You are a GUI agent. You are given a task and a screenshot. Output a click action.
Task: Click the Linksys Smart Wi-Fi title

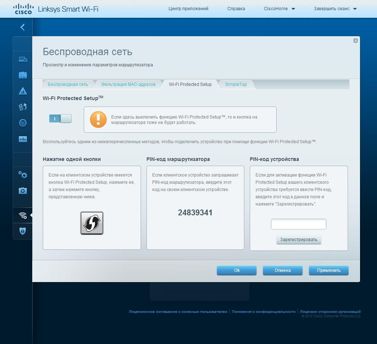click(x=68, y=9)
